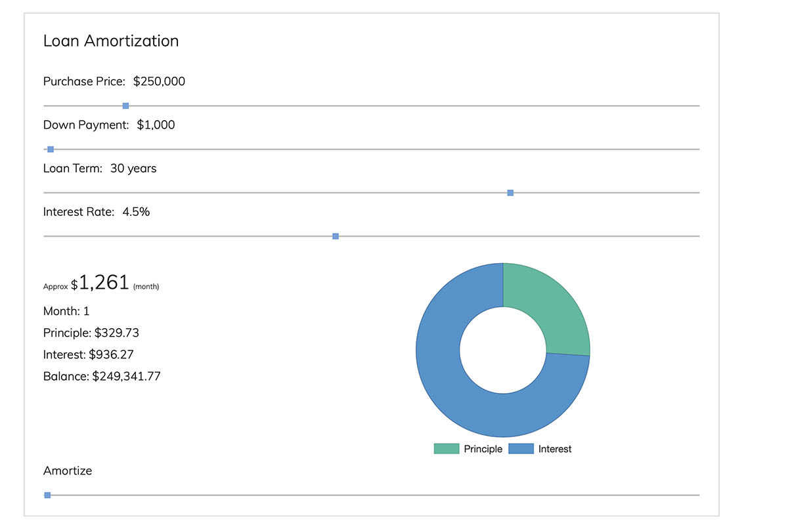Image resolution: width=788 pixels, height=525 pixels.
Task: Click the Amortize slider handle
Action: click(x=47, y=495)
